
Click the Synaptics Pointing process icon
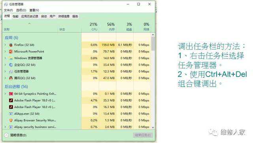[11, 94]
